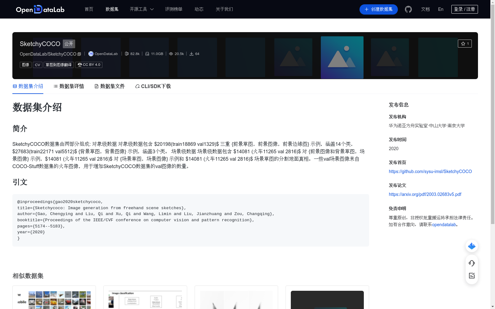The width and height of the screenshot is (495, 309).
Task: Click the CC BY 4.0 license tag
Action: [89, 65]
